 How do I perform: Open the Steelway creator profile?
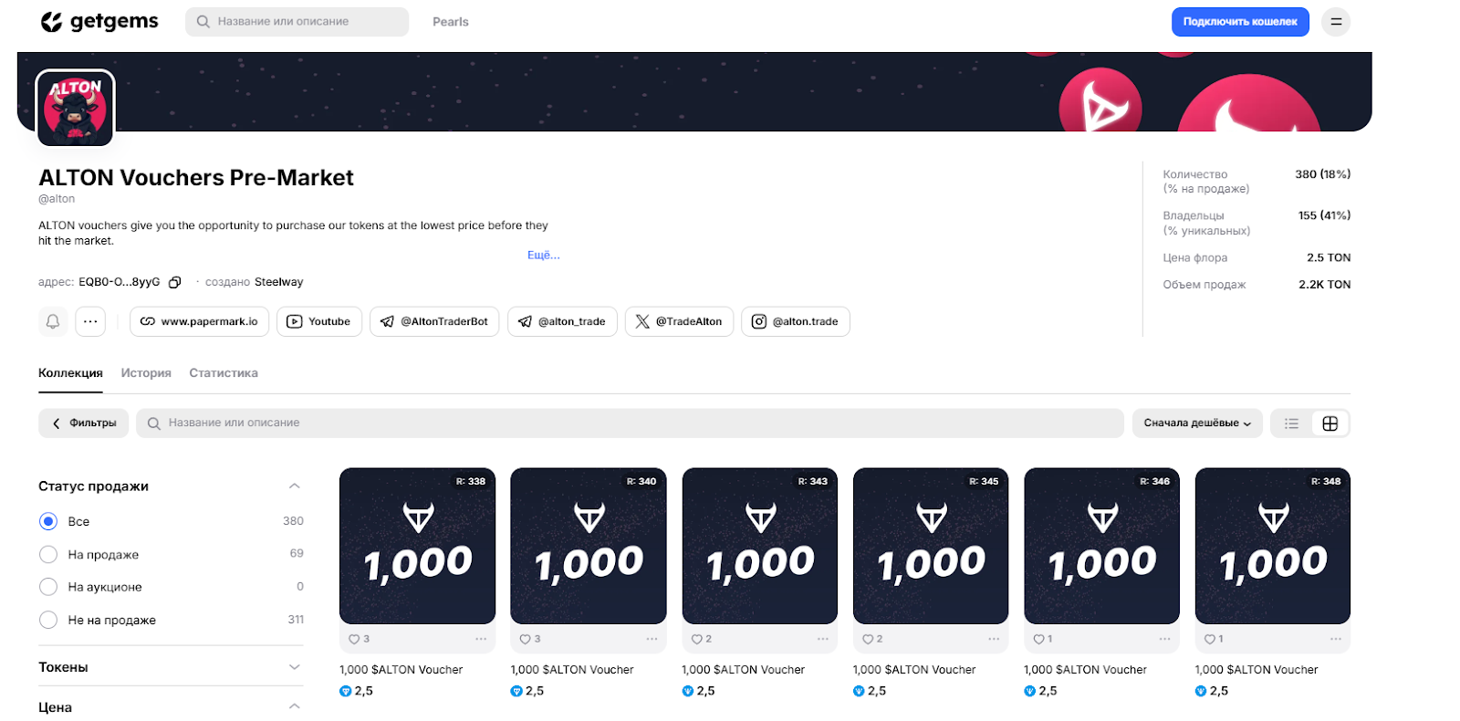pyautogui.click(x=278, y=282)
